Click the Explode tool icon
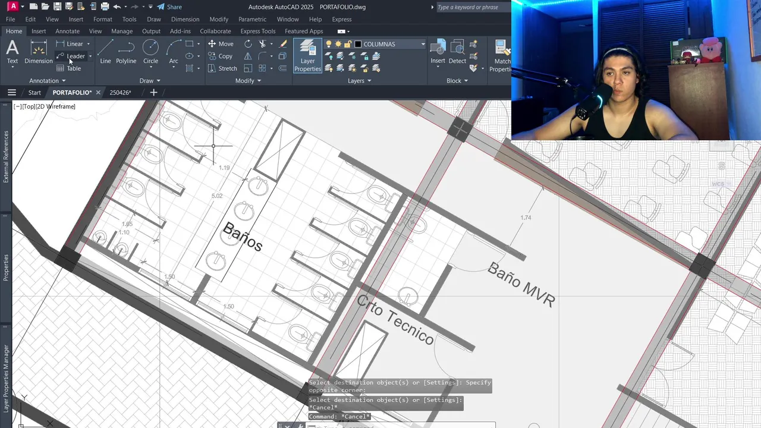The image size is (761, 428). (x=283, y=56)
